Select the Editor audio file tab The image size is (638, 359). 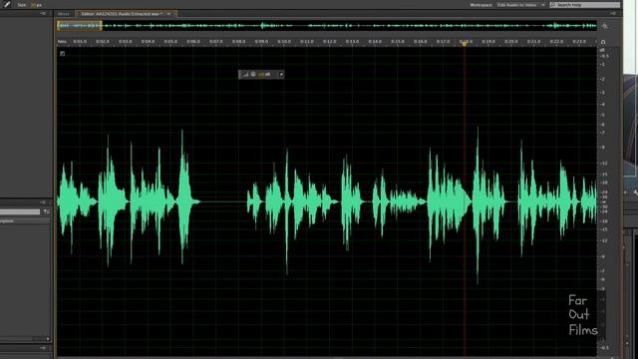coord(122,14)
